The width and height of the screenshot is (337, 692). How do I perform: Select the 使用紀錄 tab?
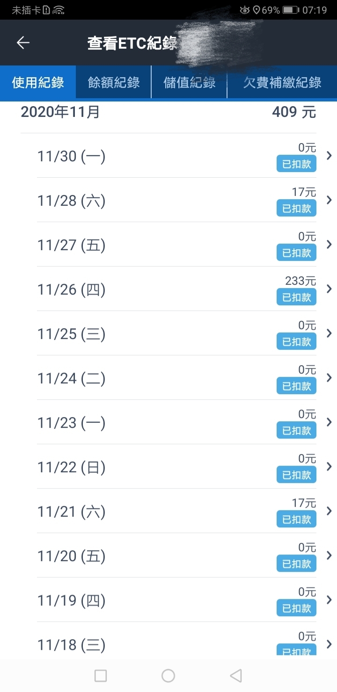[38, 82]
